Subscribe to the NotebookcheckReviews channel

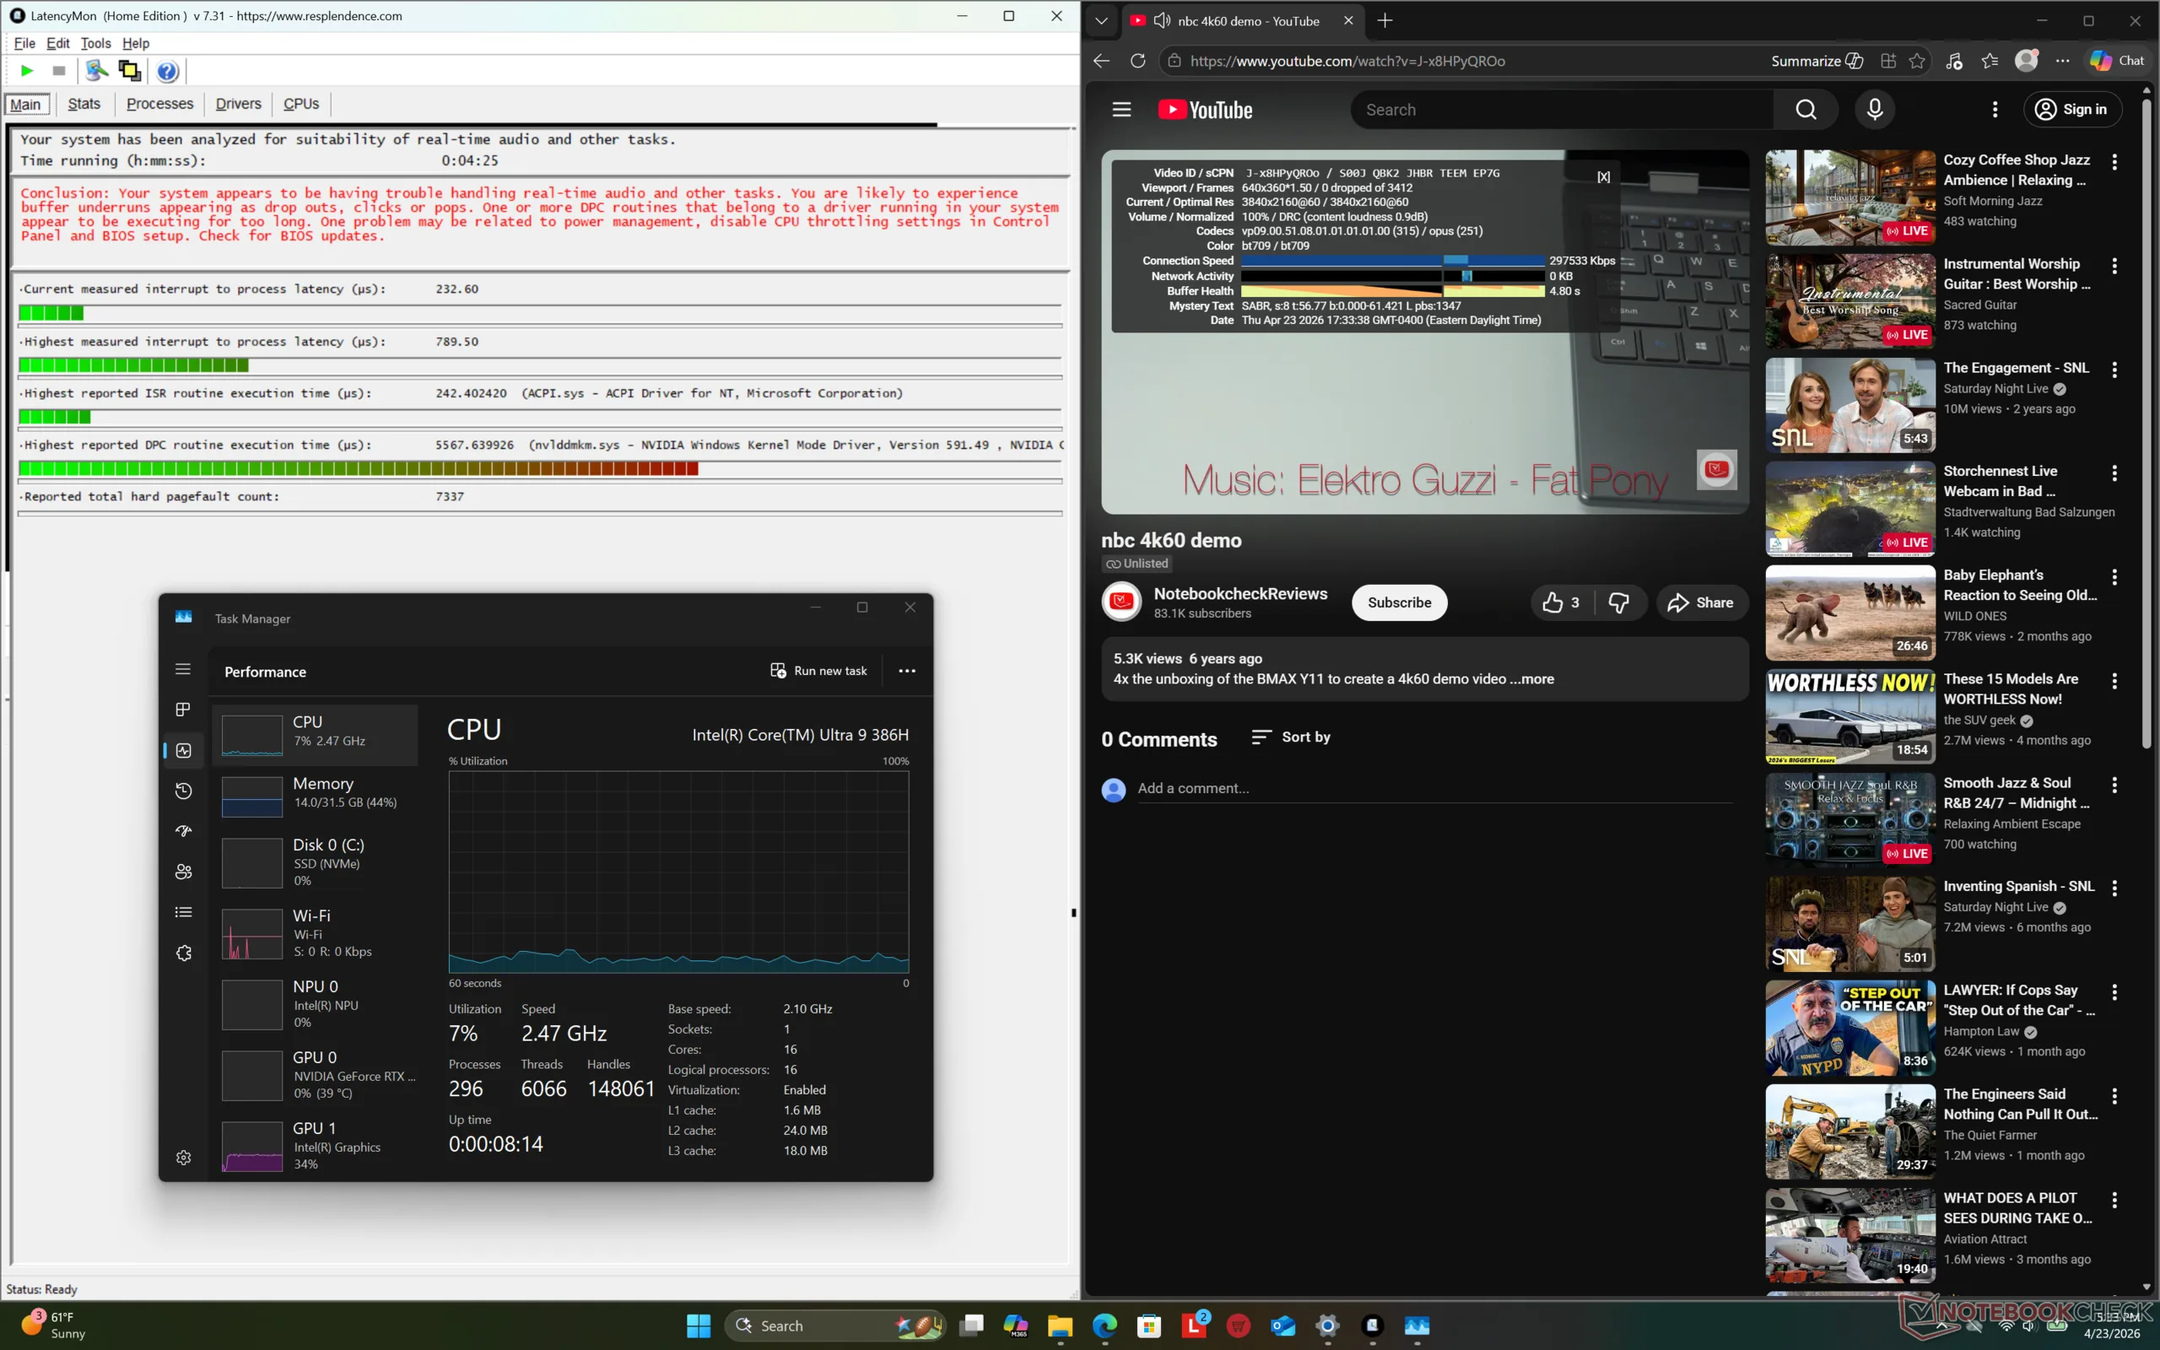pos(1399,602)
